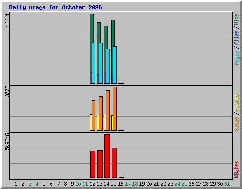Click the green day 25 label
Image resolution: width=242 pixels, height=189 pixels.
coord(184,184)
